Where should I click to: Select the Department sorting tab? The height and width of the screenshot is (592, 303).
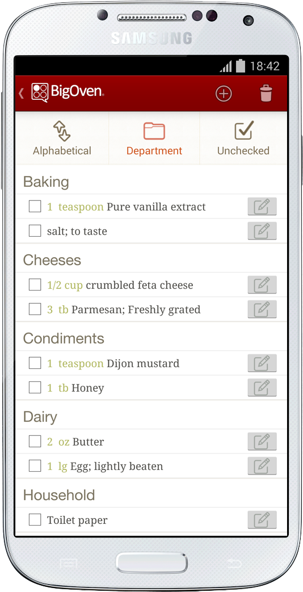(154, 138)
